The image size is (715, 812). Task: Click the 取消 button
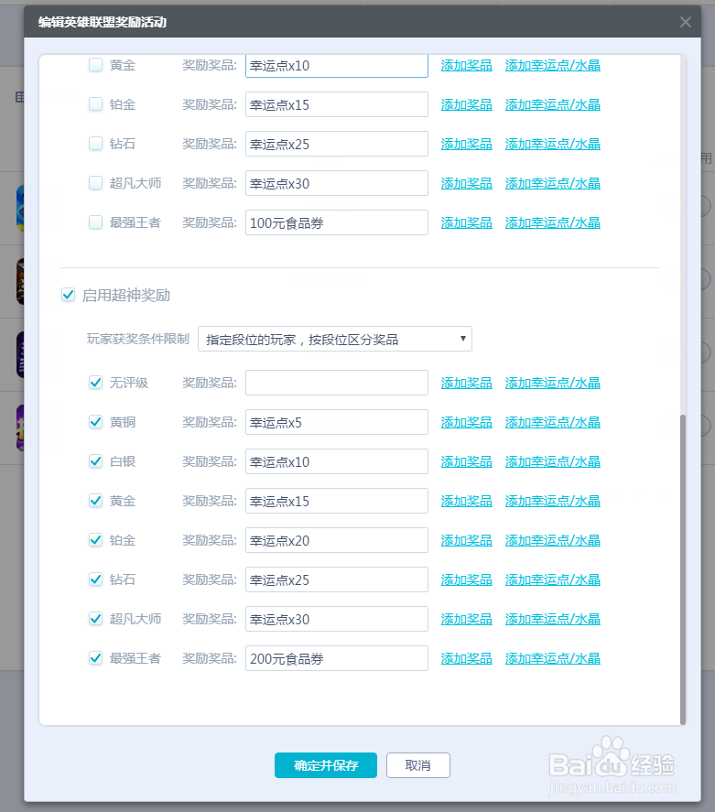(x=418, y=765)
